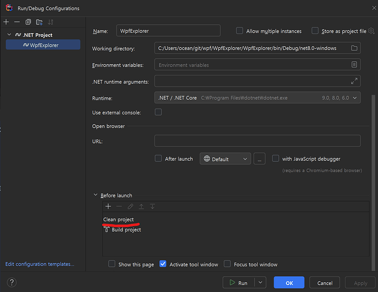
Task: Create a new configuration folder
Action: point(38,22)
